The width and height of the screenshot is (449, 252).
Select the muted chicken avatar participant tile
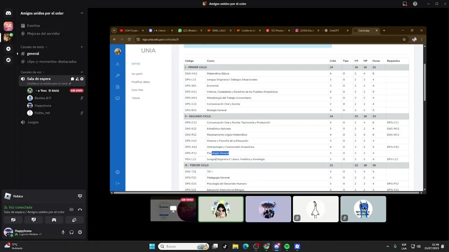tap(316, 209)
